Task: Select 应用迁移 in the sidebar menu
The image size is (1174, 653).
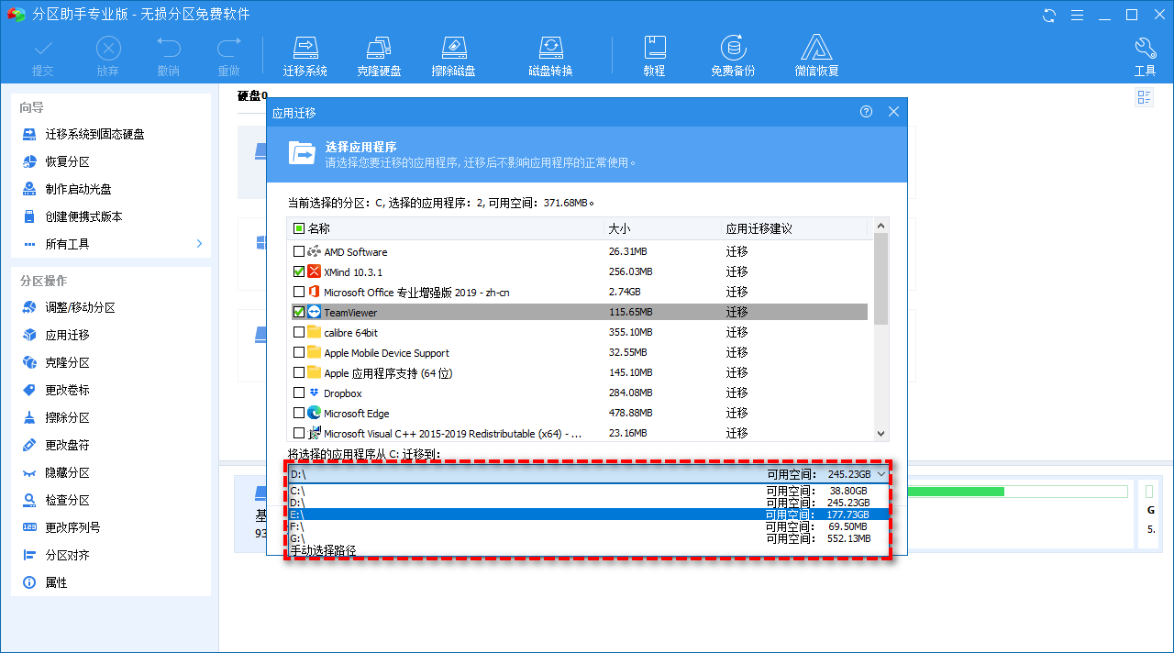Action: 68,336
